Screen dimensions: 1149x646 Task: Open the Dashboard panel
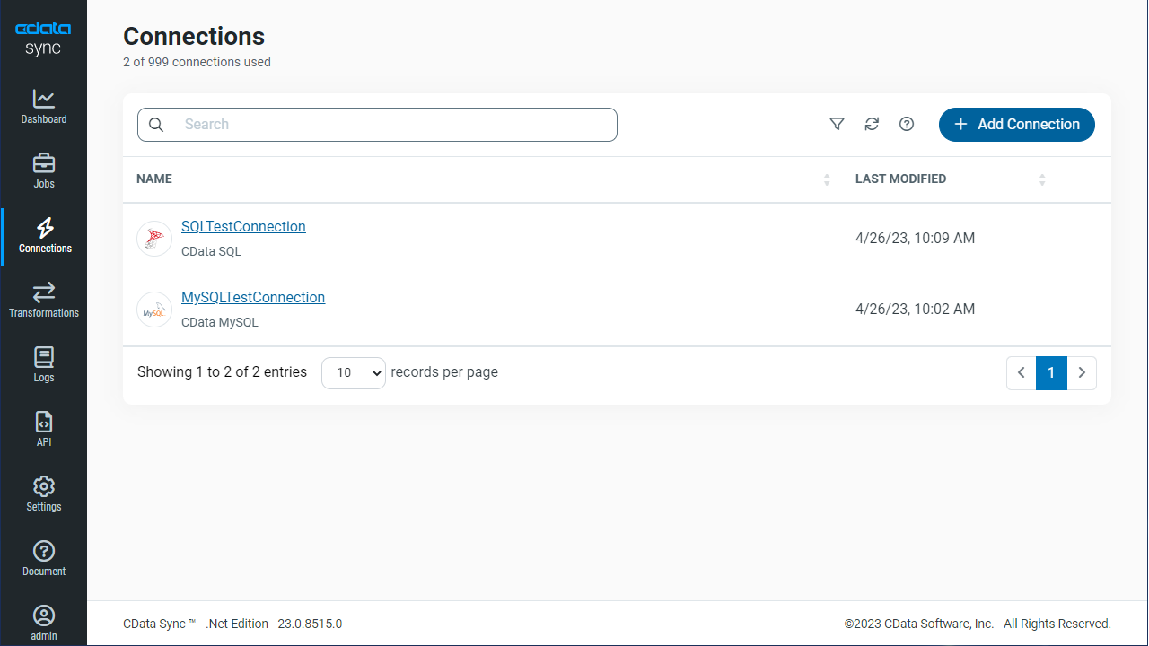point(43,105)
